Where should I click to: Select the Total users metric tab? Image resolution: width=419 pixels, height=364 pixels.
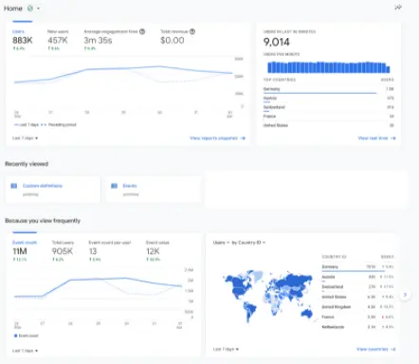63,251
